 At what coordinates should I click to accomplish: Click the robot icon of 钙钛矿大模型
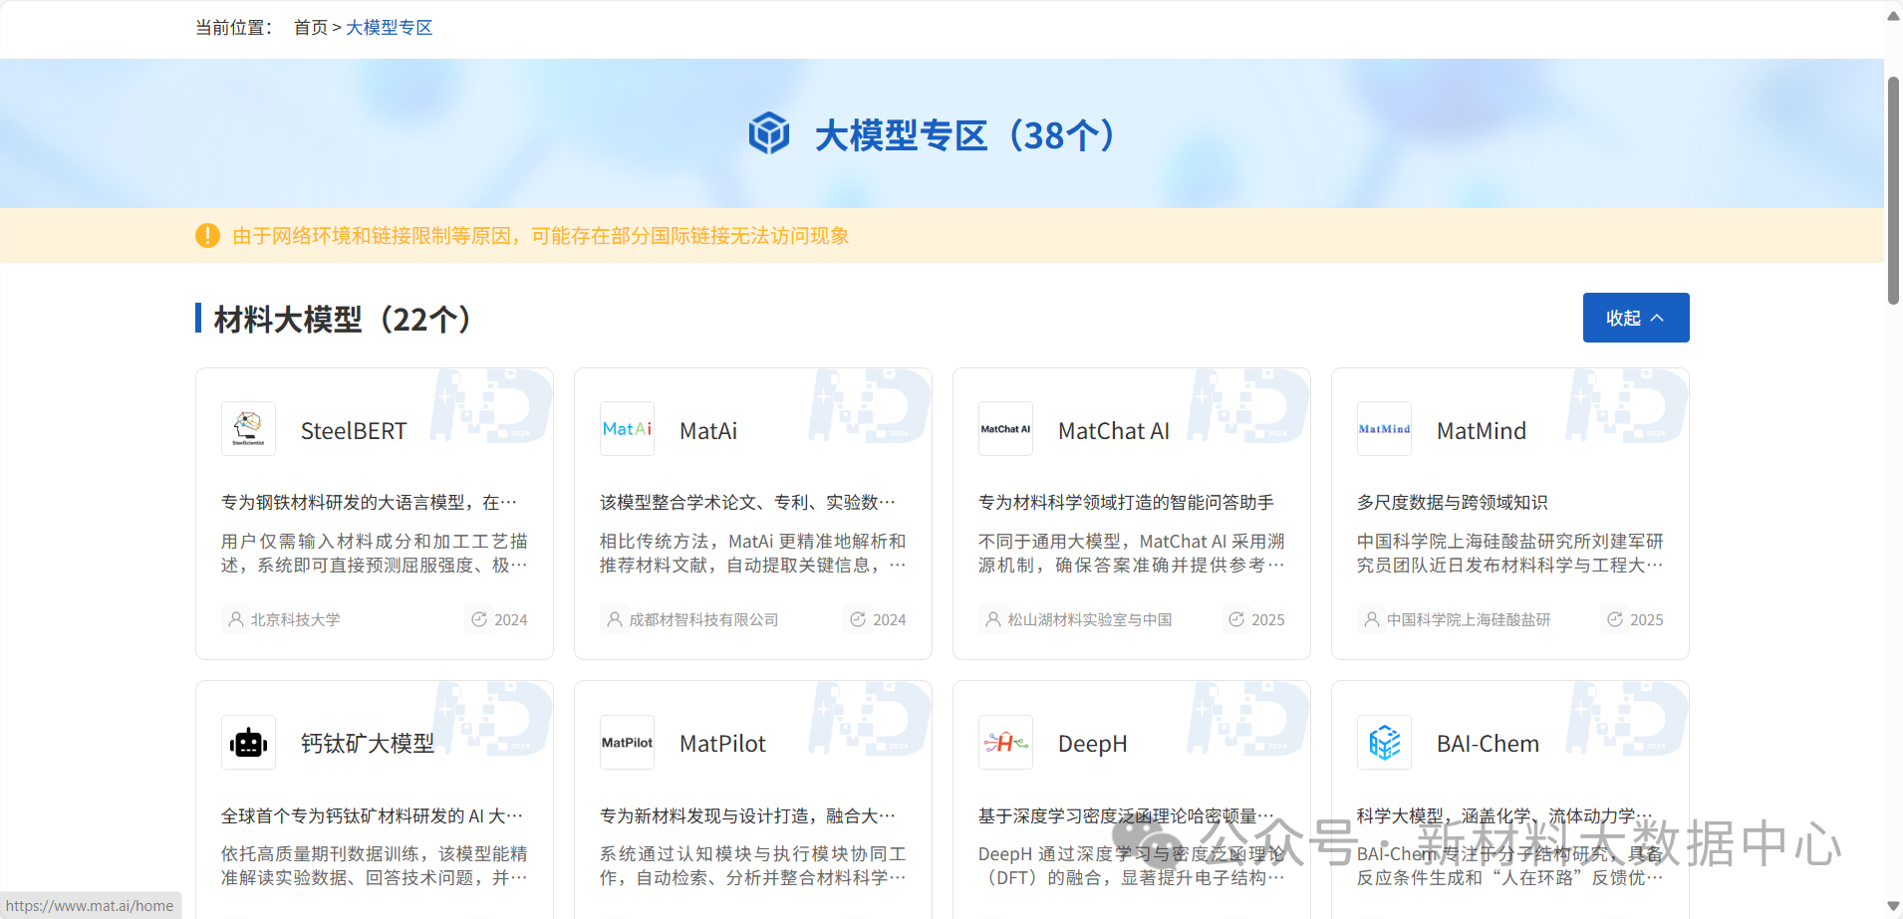(x=248, y=743)
